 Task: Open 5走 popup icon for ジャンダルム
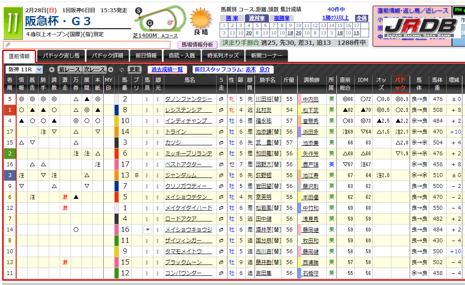tap(221, 175)
